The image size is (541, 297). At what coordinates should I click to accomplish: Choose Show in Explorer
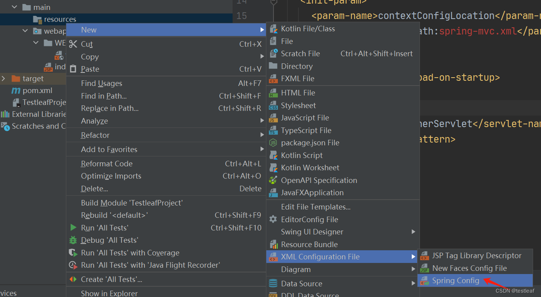pos(166,293)
